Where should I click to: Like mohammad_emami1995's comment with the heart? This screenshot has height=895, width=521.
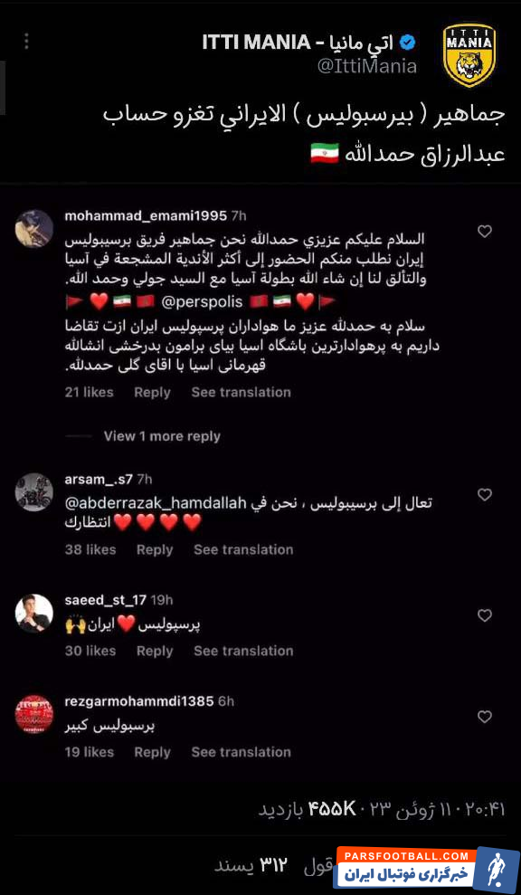[x=485, y=231]
